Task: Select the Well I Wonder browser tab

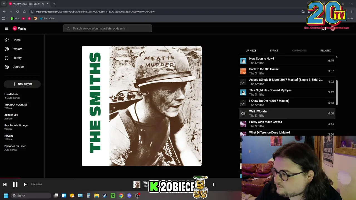Action: pos(28,4)
